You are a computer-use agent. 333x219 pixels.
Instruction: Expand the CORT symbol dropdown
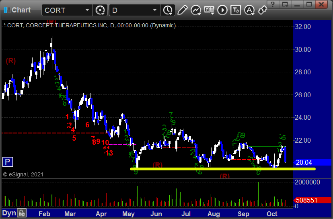(x=87, y=10)
